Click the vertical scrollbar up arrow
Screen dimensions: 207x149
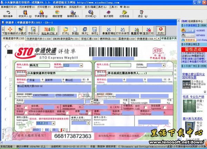tap(178, 21)
